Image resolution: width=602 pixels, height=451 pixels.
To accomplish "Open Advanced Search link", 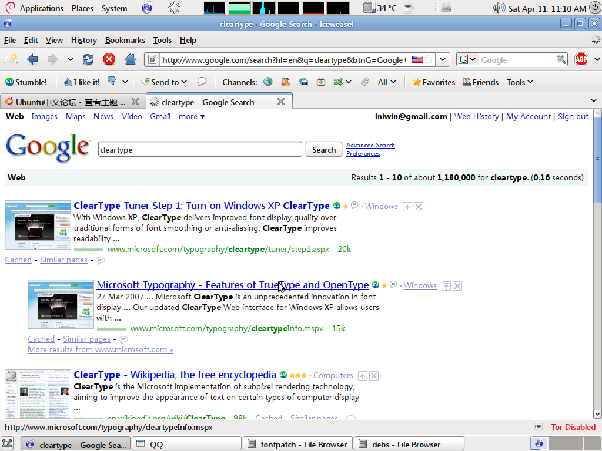I will tap(370, 145).
